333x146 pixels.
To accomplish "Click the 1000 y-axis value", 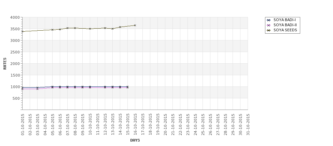I will point(15,87).
